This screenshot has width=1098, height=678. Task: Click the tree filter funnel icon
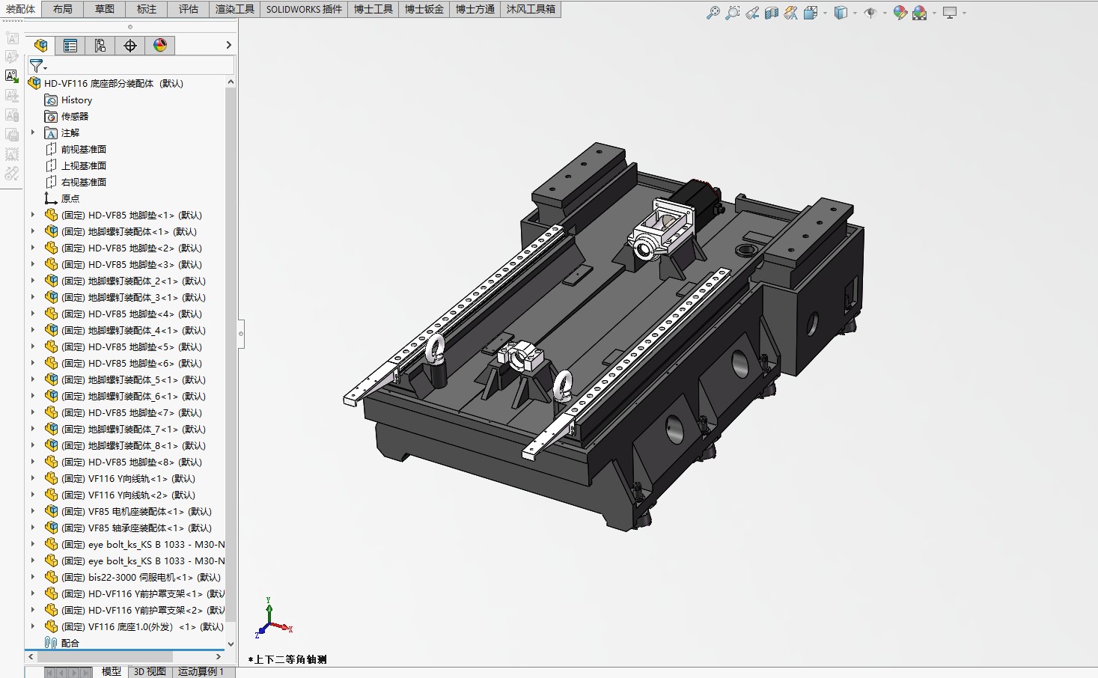pyautogui.click(x=36, y=66)
